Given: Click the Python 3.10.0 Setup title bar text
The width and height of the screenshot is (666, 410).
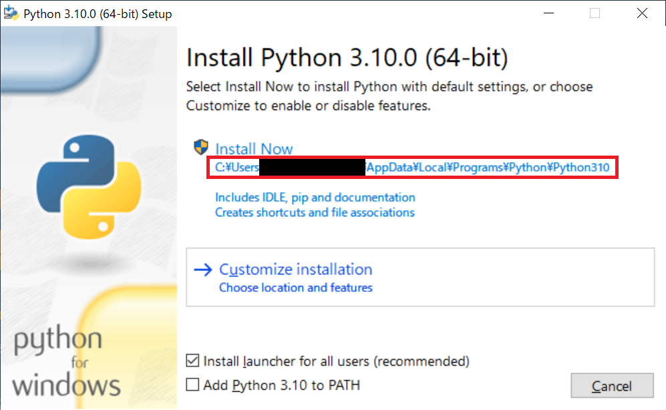Looking at the screenshot, I should coord(98,14).
